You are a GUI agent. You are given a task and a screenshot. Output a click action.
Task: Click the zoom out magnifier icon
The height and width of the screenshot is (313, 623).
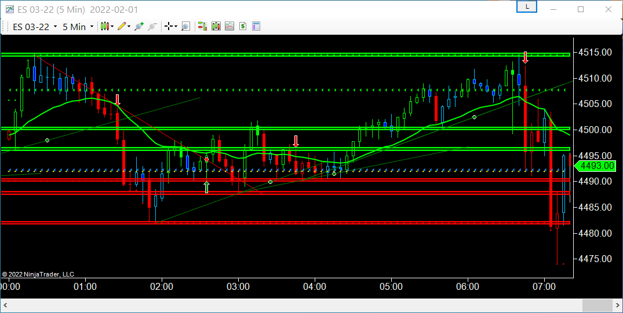[152, 27]
